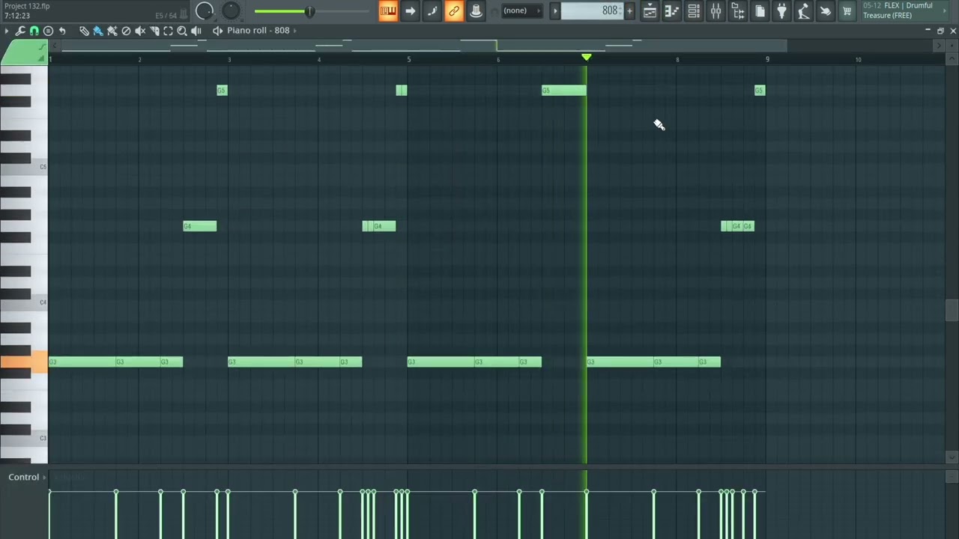Click the vertical scrollbar handle on right
959x539 pixels.
tap(952, 309)
